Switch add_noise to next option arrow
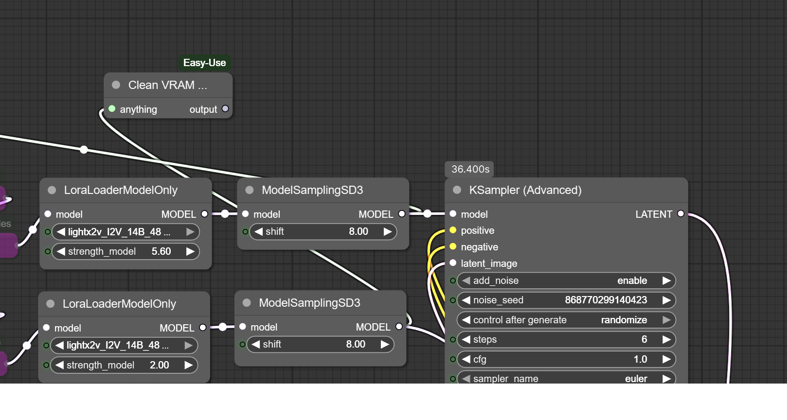 (666, 280)
